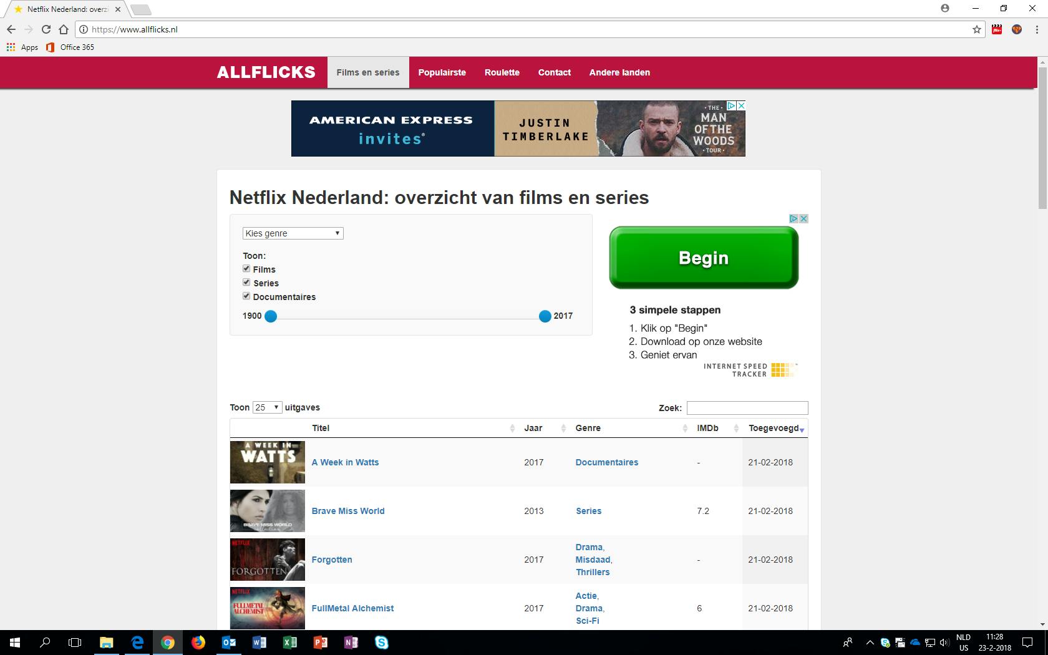The width and height of the screenshot is (1048, 655).
Task: Open the browser home page
Action: tap(64, 29)
